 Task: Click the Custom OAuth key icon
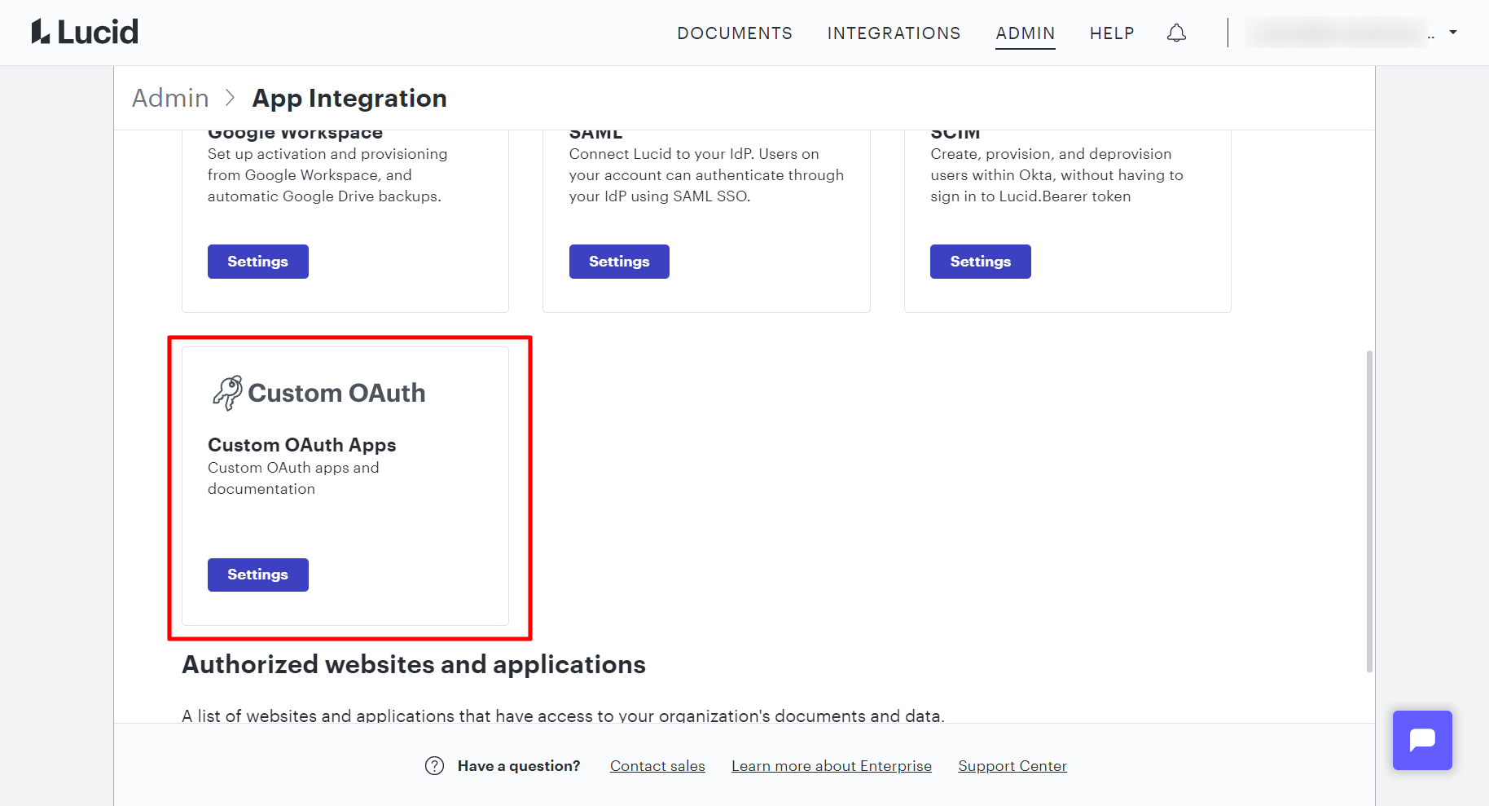tap(227, 393)
